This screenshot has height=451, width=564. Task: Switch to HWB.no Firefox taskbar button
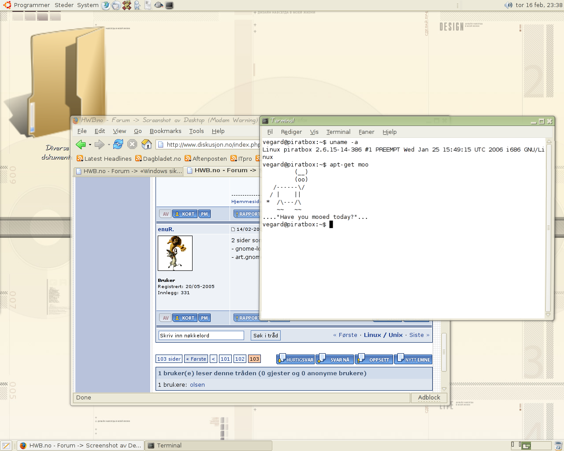pyautogui.click(x=81, y=446)
